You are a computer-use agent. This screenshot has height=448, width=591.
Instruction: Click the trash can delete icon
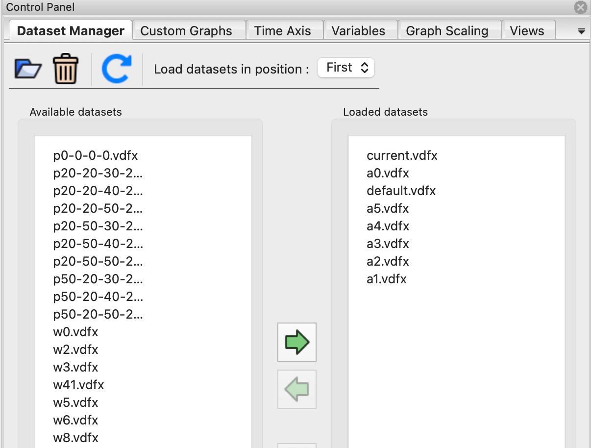[65, 69]
